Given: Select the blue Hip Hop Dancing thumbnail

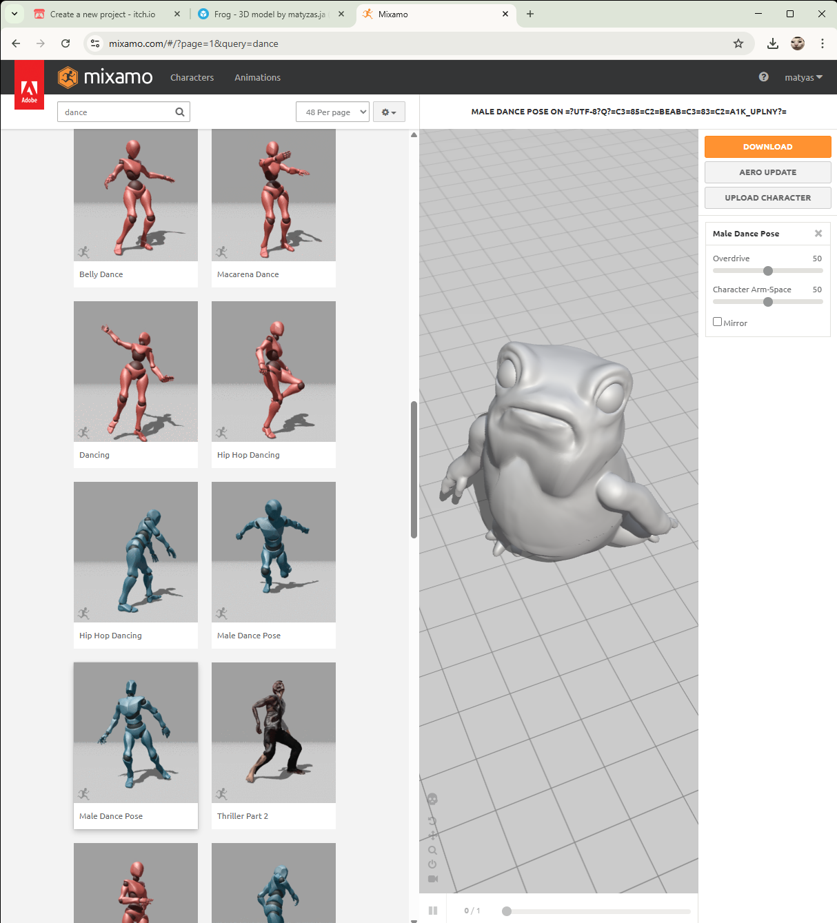Looking at the screenshot, I should click(136, 552).
